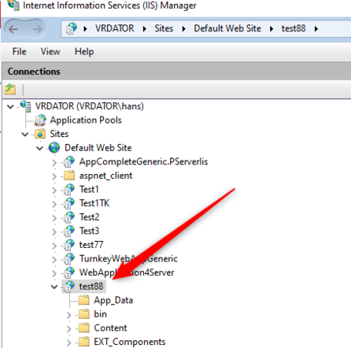351x348 pixels.
Task: Expand the Test3 application node
Action: pyautogui.click(x=54, y=232)
